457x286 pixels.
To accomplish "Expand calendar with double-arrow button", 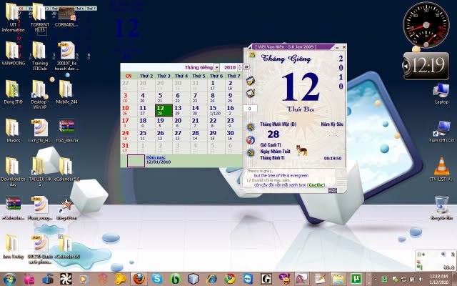I will coord(246,67).
